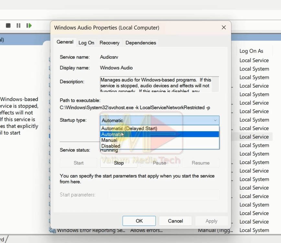Click the Audiosrv service name value
Screen dimensions: 281x243
(x=109, y=57)
